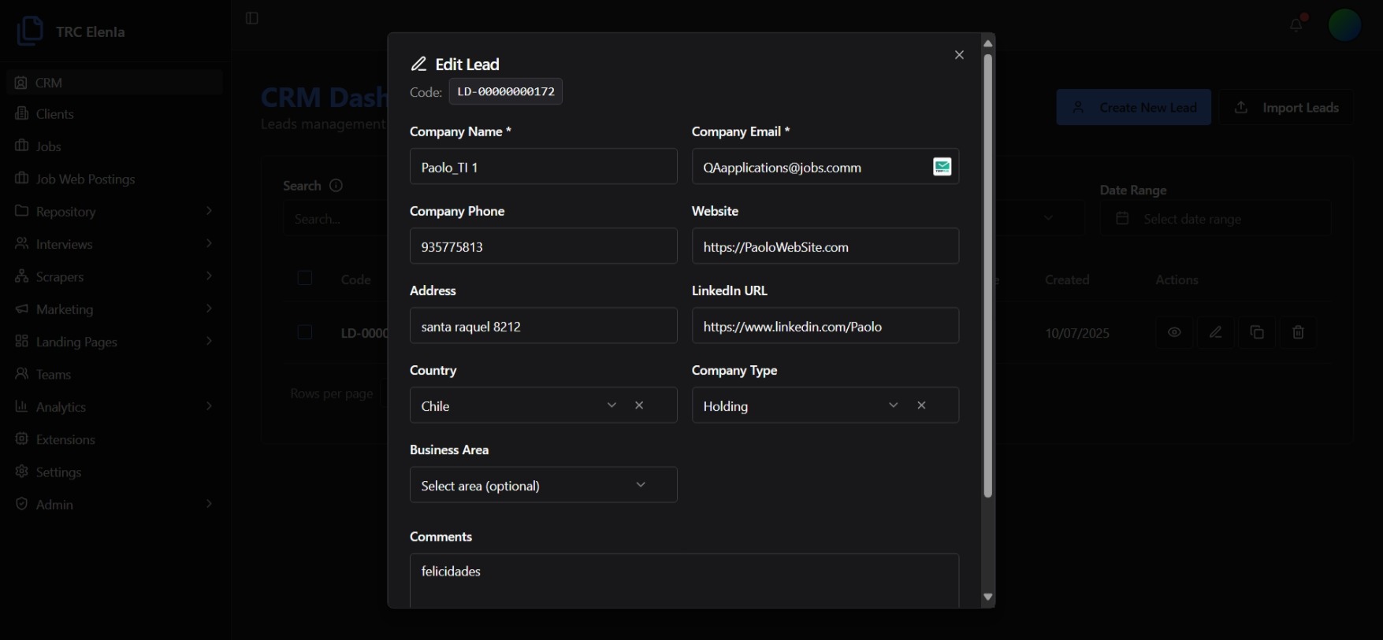Click the pencil edit icon in Actions
Screen dimensions: 1383x640
1216,332
